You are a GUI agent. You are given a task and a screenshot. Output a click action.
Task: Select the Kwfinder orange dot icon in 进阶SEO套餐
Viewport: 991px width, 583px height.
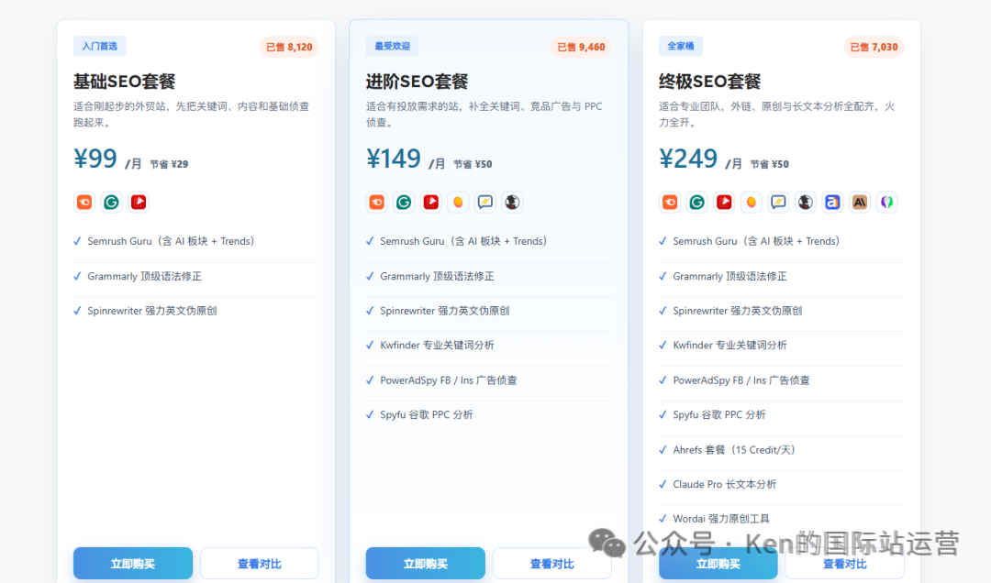click(458, 202)
